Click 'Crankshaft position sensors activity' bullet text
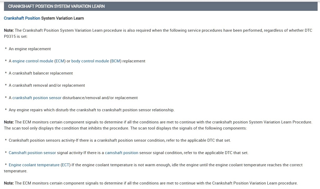The height and width of the screenshot is (189, 320). (x=42, y=140)
